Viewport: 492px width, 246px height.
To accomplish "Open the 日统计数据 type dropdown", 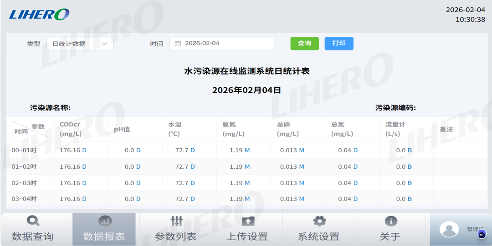I will point(80,44).
